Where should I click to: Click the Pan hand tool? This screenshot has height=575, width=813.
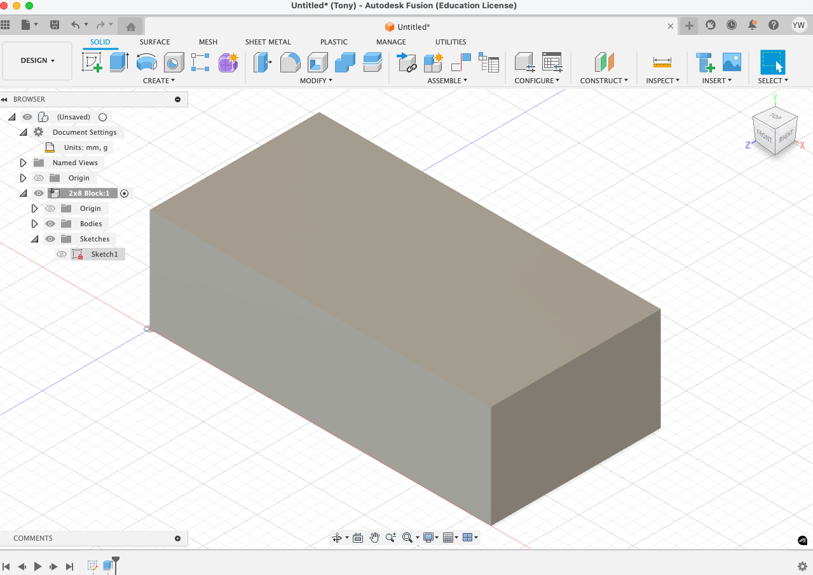tap(374, 538)
